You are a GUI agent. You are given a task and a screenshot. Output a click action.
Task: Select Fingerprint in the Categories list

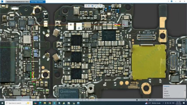(x=167, y=96)
